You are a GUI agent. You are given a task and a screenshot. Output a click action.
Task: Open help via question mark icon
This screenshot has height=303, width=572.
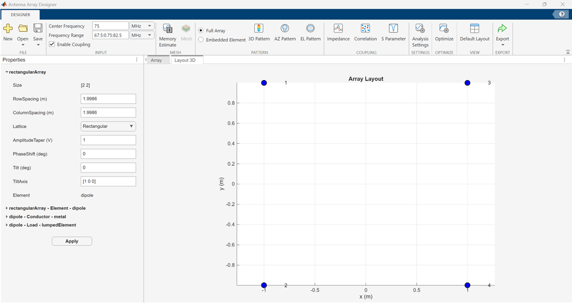(x=562, y=14)
